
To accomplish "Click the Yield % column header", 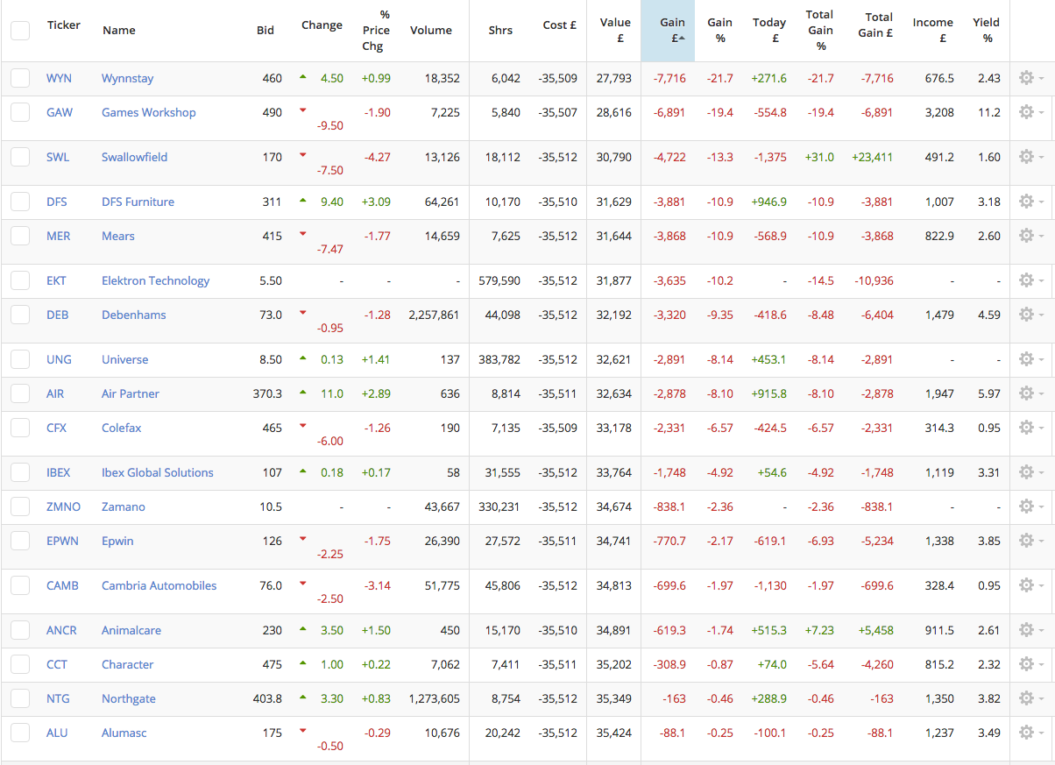I will pyautogui.click(x=987, y=31).
